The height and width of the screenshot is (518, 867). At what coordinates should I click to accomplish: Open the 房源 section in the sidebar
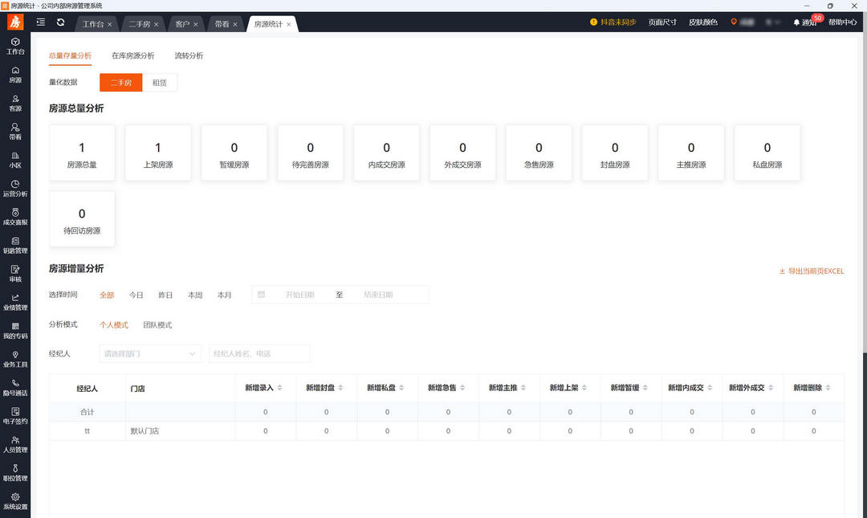(15, 75)
